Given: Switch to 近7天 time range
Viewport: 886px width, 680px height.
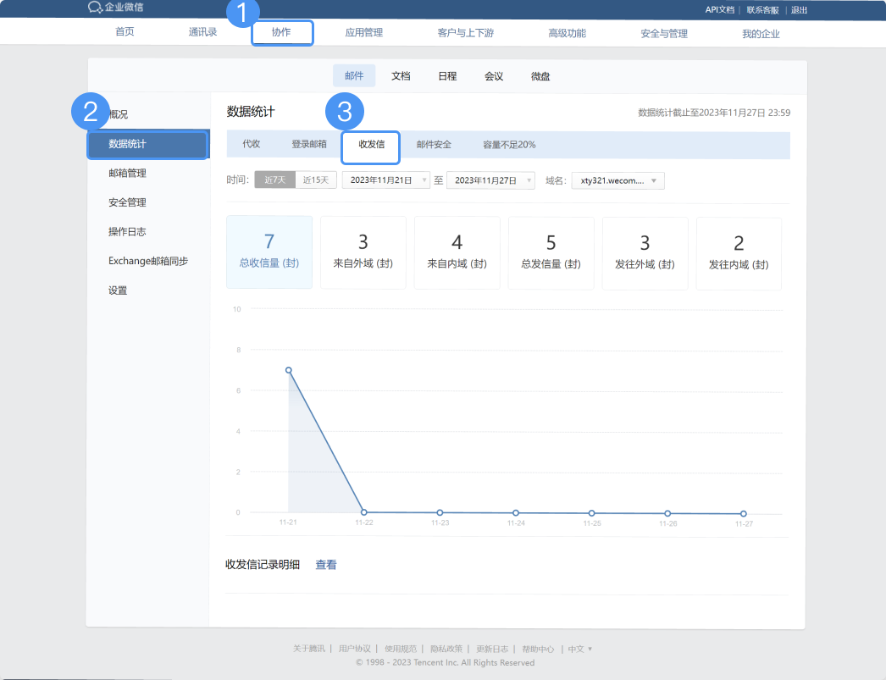Looking at the screenshot, I should coord(275,180).
